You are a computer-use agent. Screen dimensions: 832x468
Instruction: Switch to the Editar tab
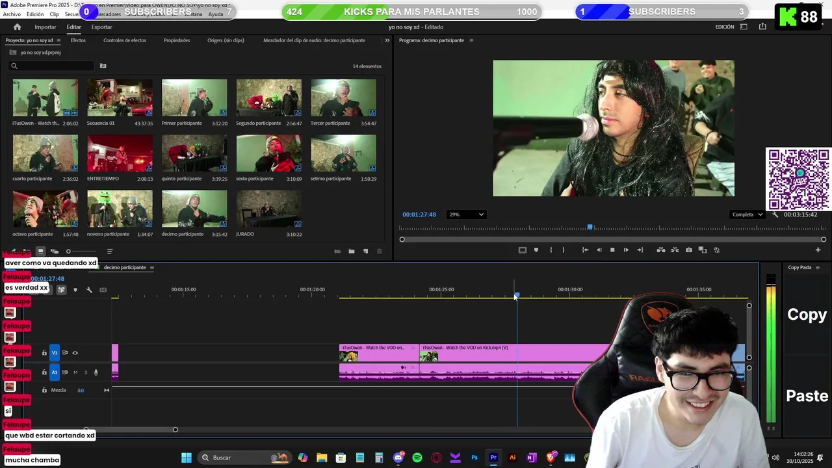click(x=73, y=27)
